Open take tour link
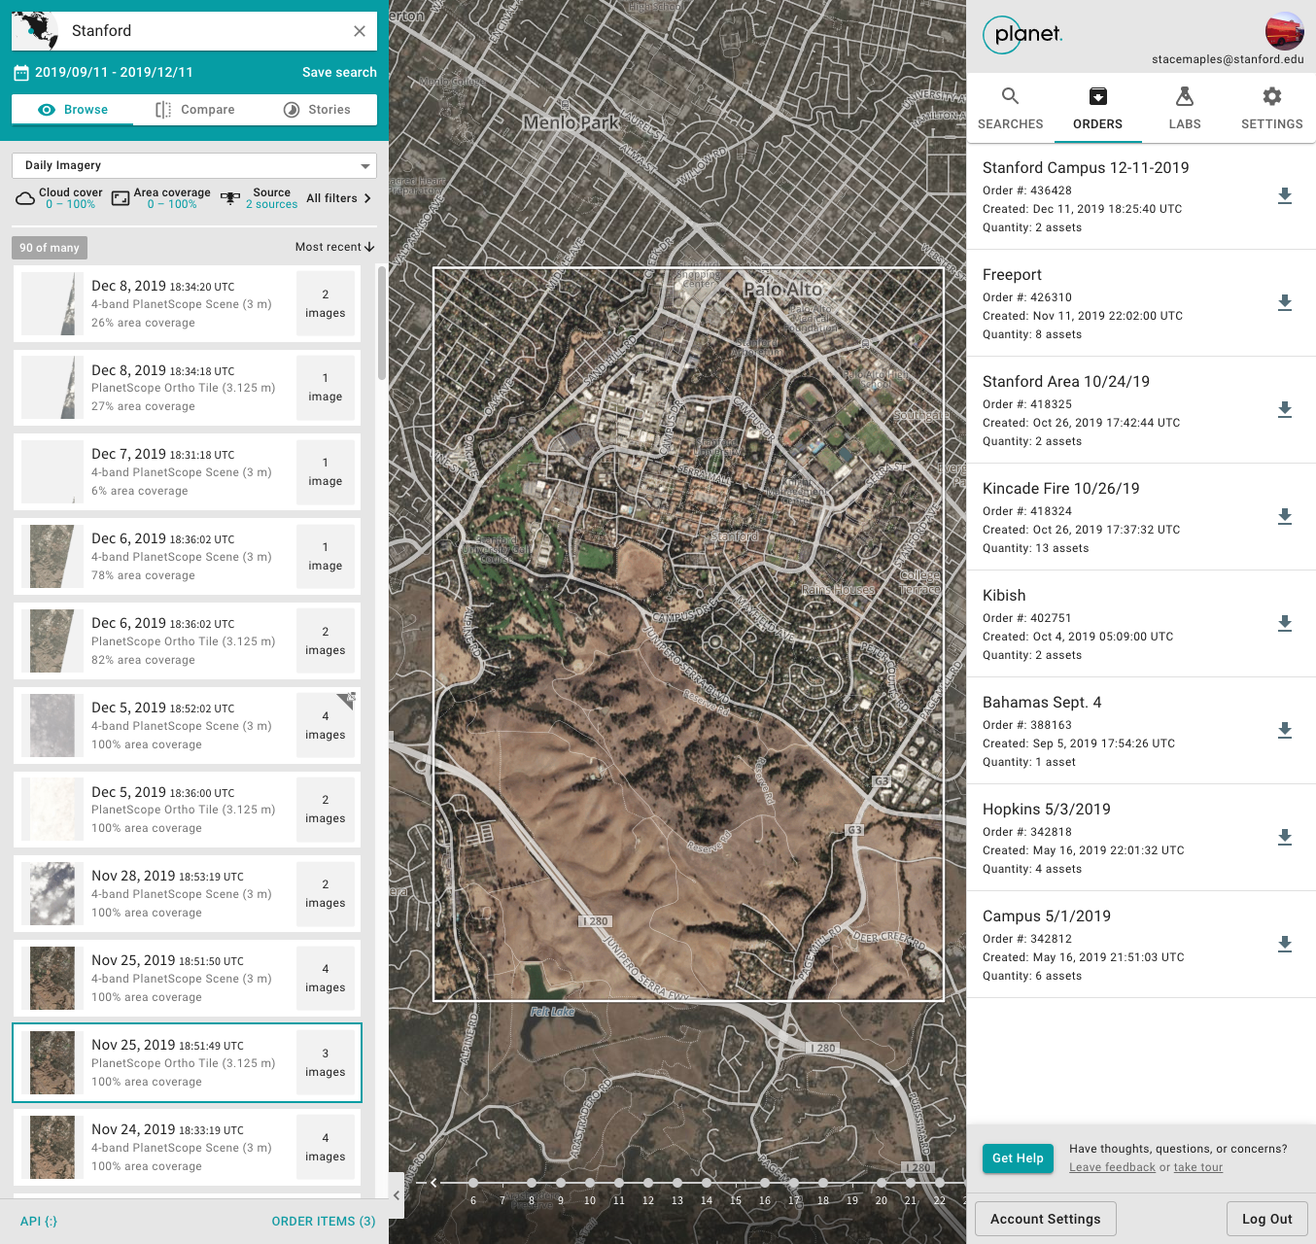This screenshot has width=1316, height=1244. tap(1198, 1167)
